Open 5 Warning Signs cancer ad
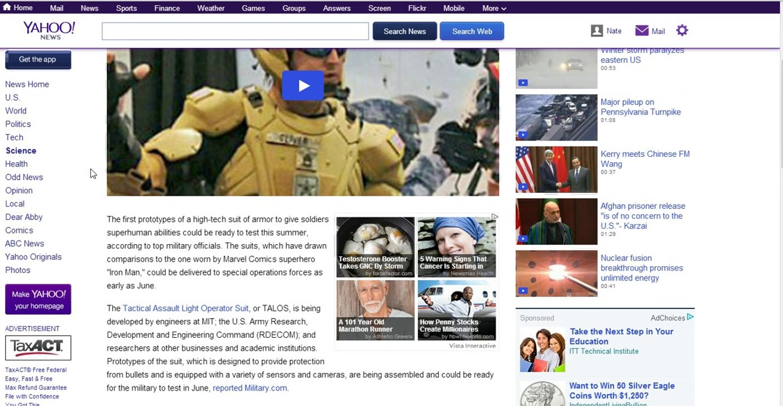783x406 pixels. [457, 247]
